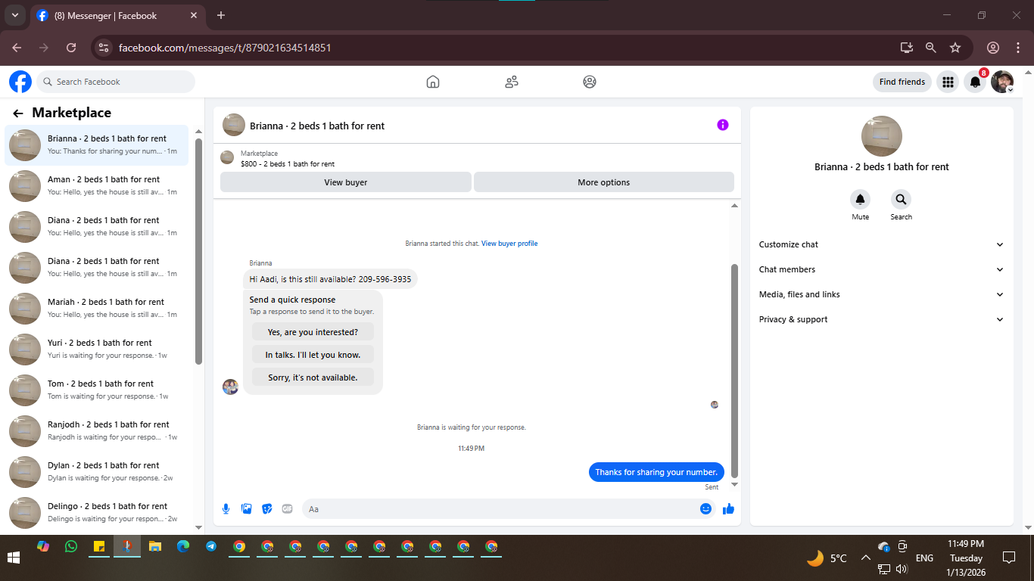The image size is (1034, 581).
Task: Send a thumbs-up like
Action: point(728,509)
